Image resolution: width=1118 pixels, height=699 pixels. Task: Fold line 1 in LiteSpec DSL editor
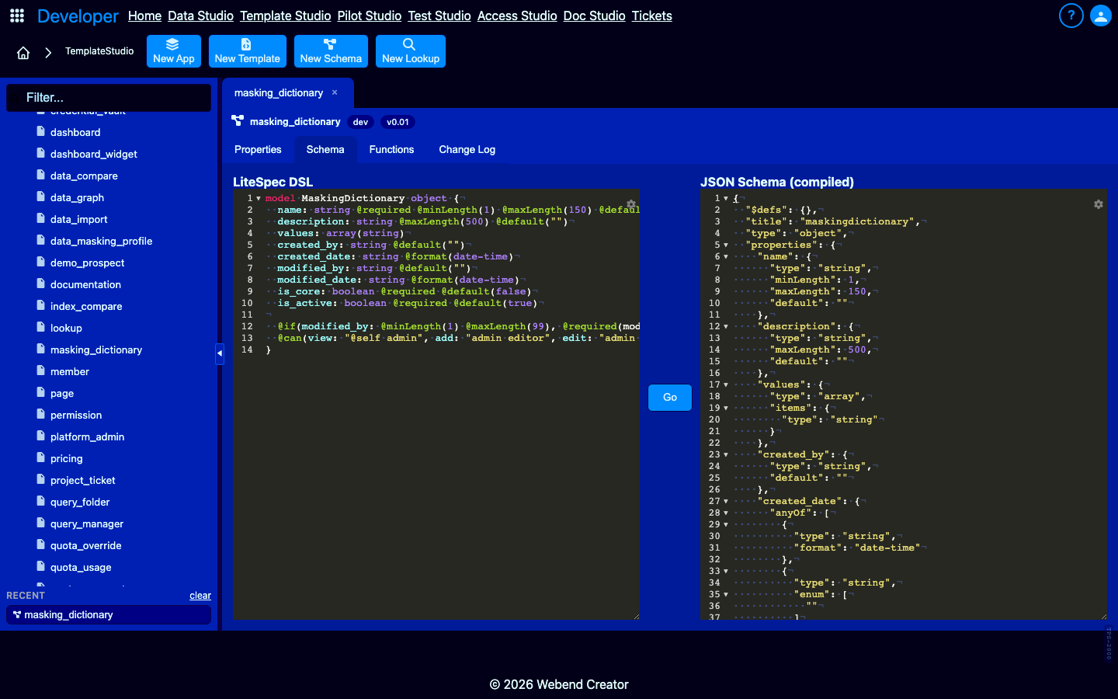tap(259, 199)
